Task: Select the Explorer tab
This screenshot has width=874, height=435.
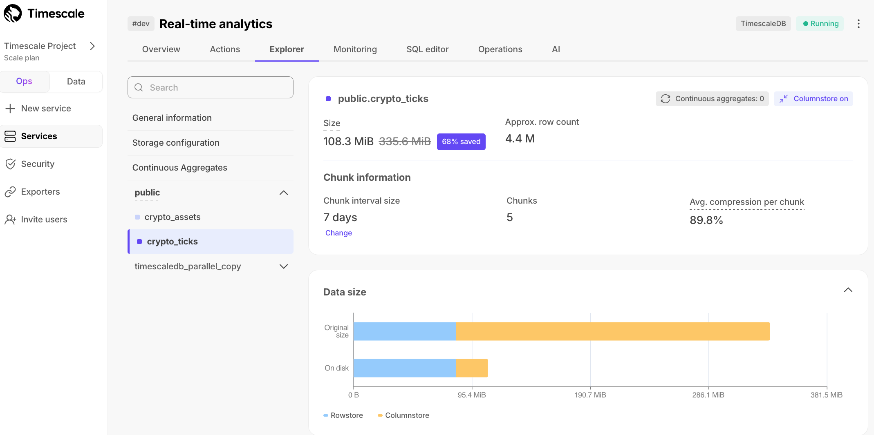Action: click(287, 49)
